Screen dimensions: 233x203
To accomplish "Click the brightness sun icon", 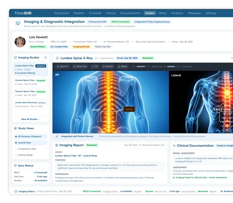I will tap(134, 66).
